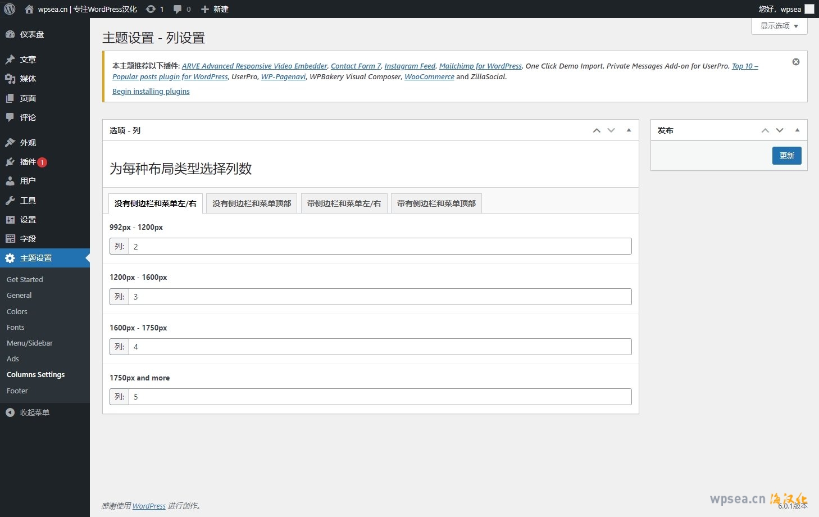Open the Contact Form 7 link
Viewport: 819px width, 517px height.
(356, 66)
